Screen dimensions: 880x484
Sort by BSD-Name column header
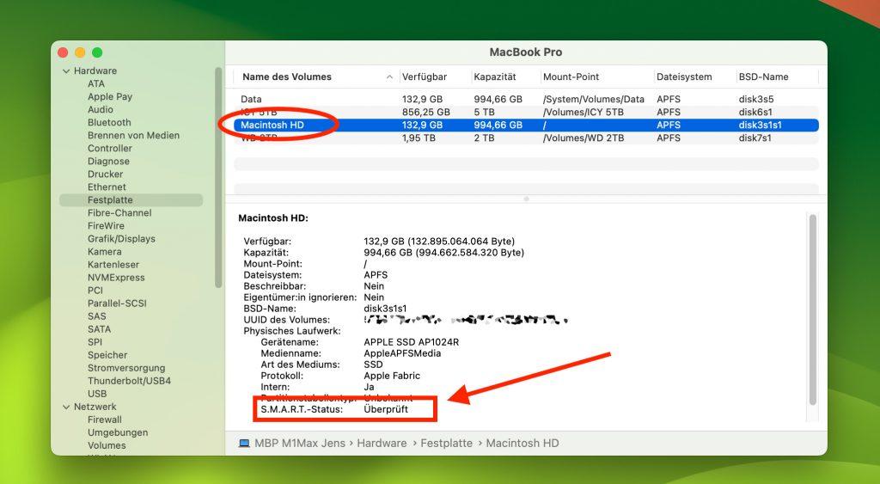(763, 77)
